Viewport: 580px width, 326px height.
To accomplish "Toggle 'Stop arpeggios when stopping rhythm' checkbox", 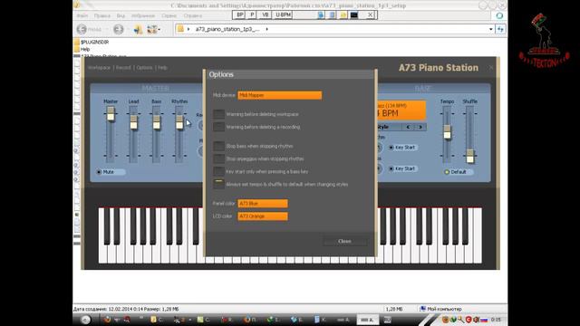I will (x=218, y=158).
